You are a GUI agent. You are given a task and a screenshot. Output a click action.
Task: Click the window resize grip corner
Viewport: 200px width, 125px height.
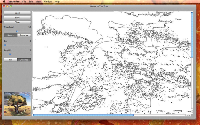tap(195, 118)
